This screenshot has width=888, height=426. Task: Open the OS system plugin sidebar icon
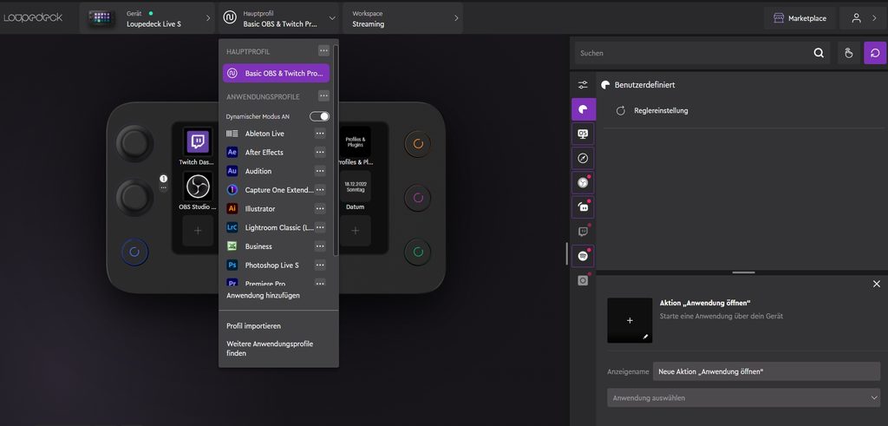583,134
